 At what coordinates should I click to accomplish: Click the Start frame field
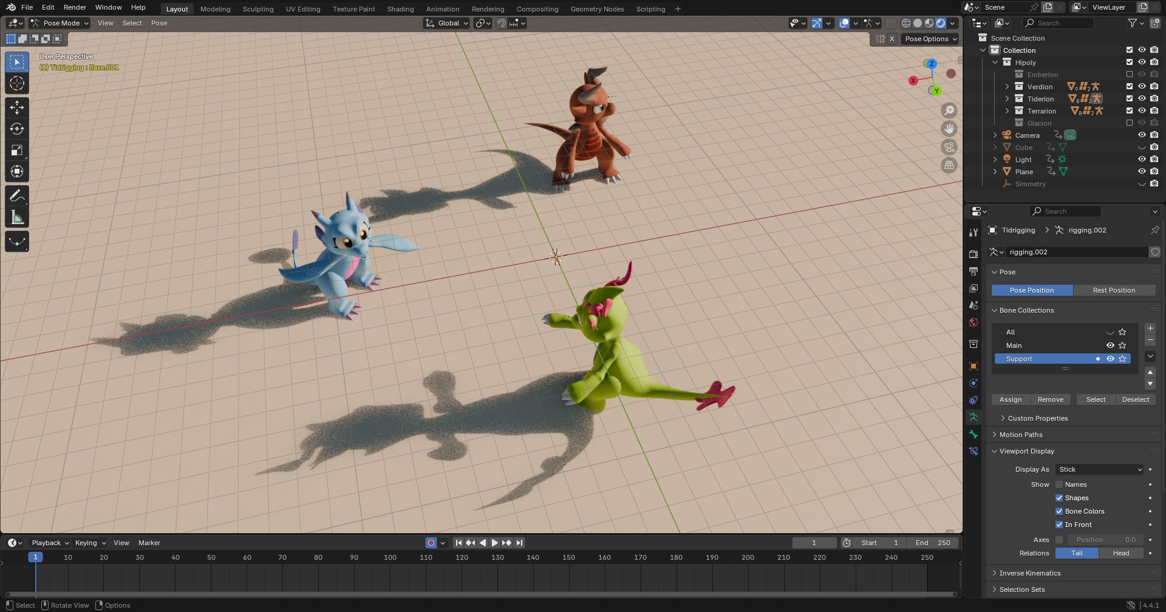879,543
